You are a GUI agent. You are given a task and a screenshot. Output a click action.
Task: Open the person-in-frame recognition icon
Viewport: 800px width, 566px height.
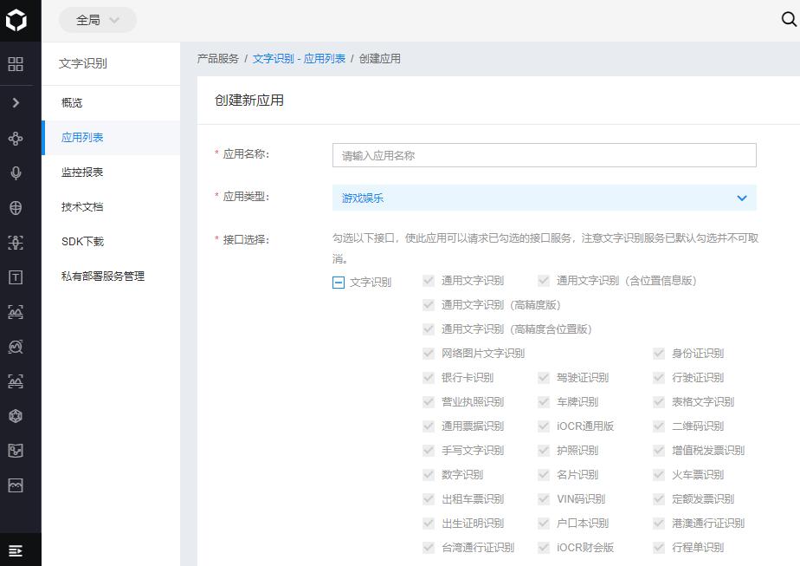coord(16,243)
